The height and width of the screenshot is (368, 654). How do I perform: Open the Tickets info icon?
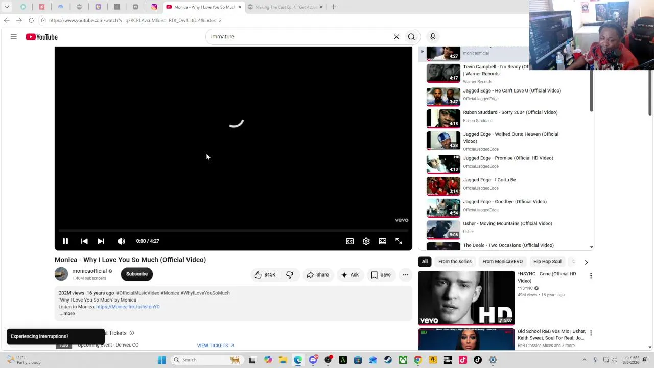(x=131, y=333)
